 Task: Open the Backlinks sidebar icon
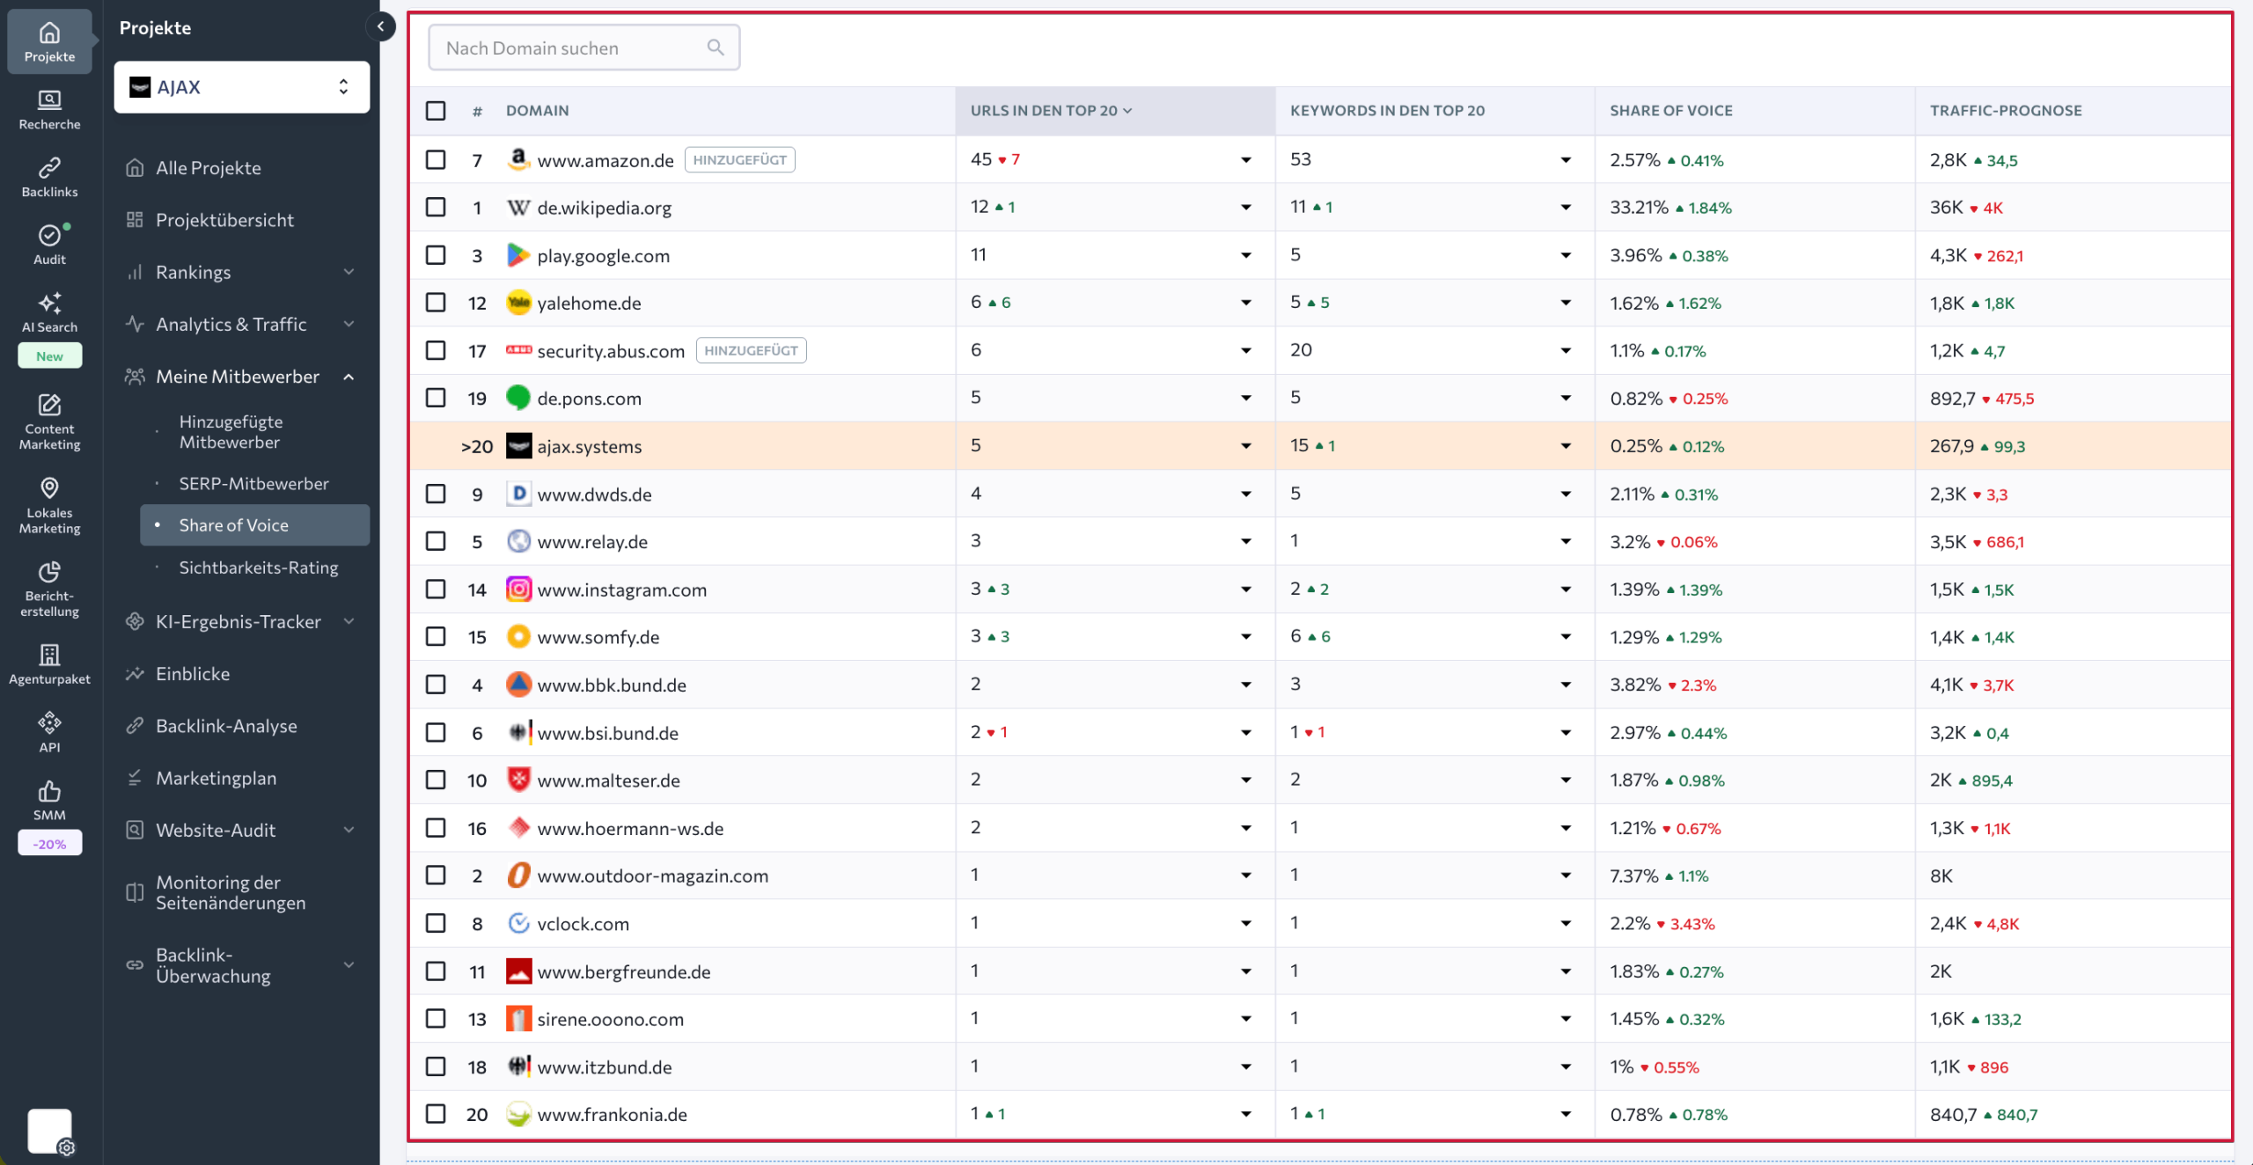click(49, 167)
